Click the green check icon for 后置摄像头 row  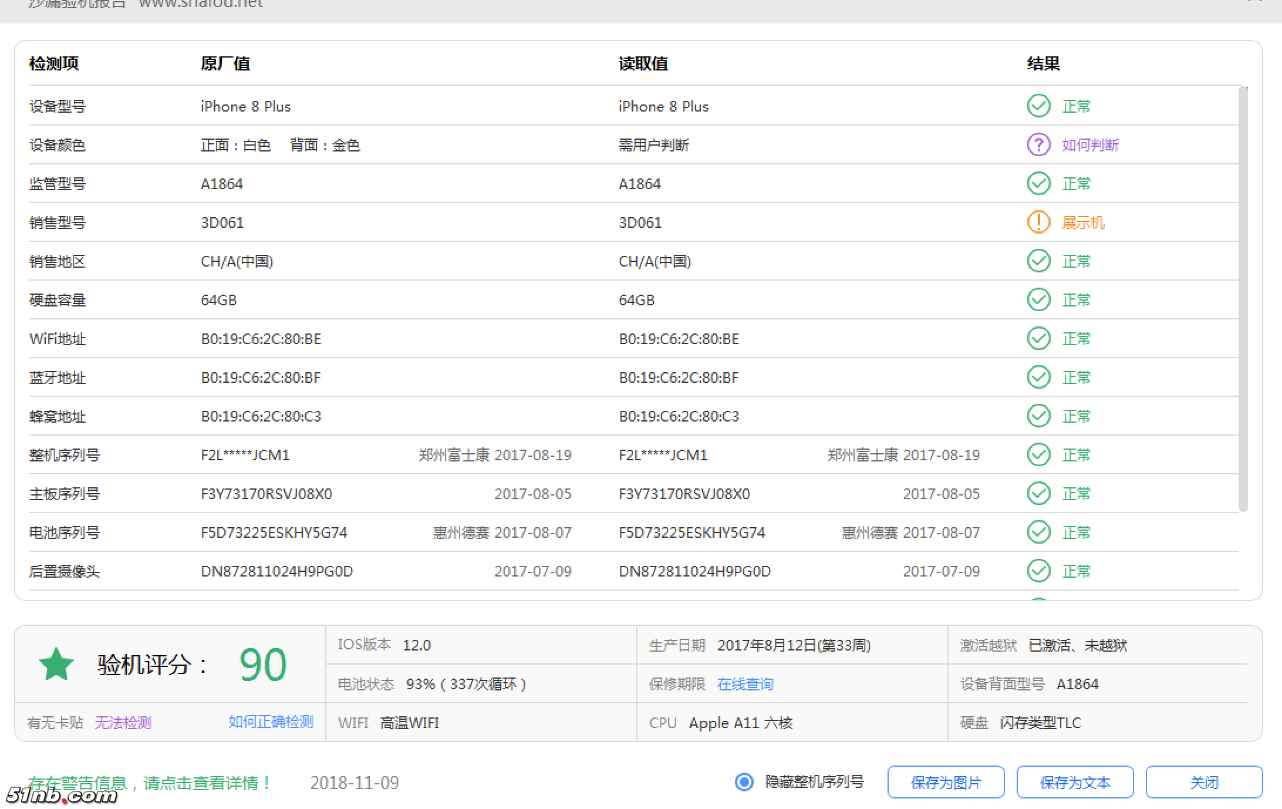[x=1038, y=571]
